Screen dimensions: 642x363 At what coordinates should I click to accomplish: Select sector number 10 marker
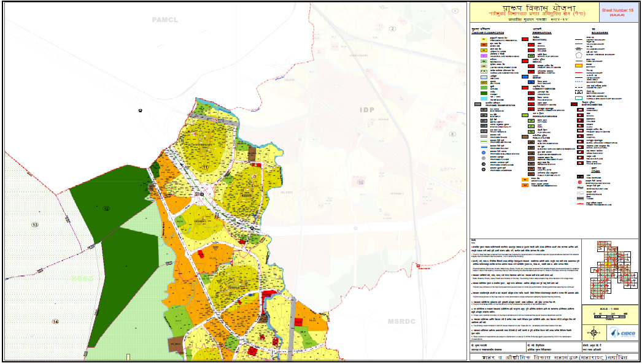(x=360, y=182)
